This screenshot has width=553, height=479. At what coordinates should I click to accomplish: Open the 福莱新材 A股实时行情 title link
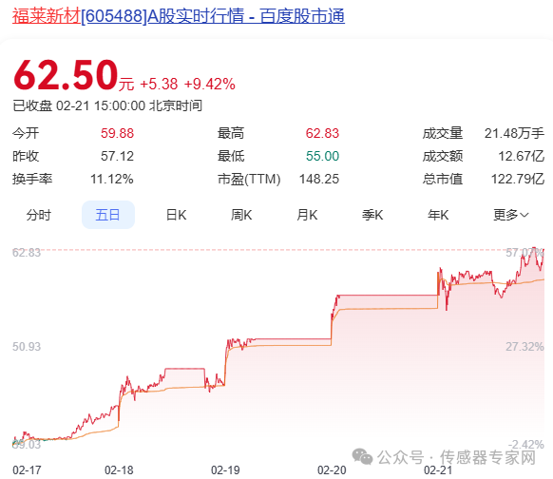(x=179, y=16)
